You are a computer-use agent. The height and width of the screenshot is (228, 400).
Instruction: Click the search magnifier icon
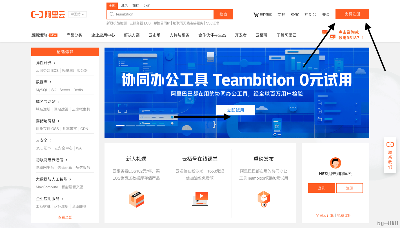[x=112, y=14]
